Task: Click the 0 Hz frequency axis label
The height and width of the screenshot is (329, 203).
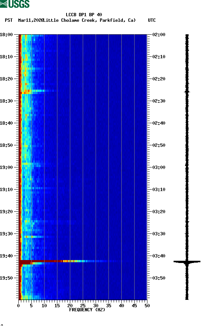Action: [x=19, y=306]
